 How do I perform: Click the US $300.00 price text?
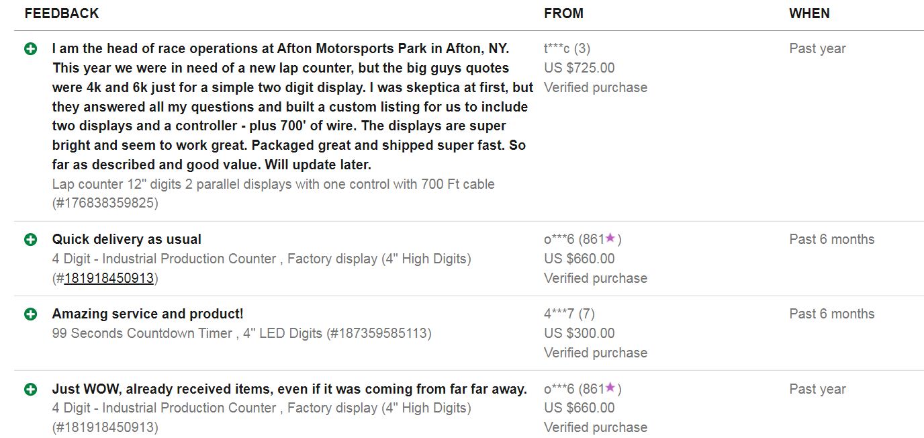(579, 333)
